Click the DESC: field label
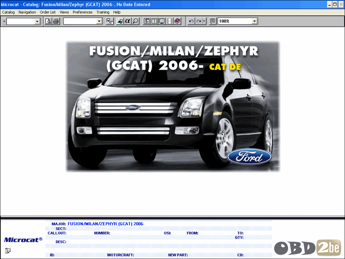The width and height of the screenshot is (345, 259). click(61, 242)
